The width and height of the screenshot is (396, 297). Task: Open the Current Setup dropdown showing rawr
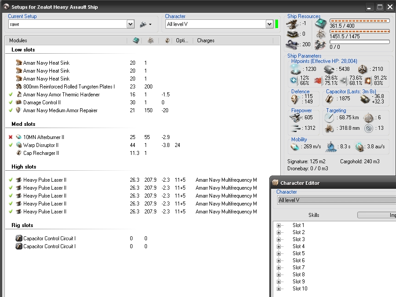(x=130, y=24)
